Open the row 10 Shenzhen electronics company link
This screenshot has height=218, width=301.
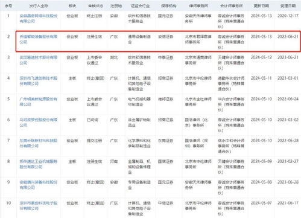(39, 205)
